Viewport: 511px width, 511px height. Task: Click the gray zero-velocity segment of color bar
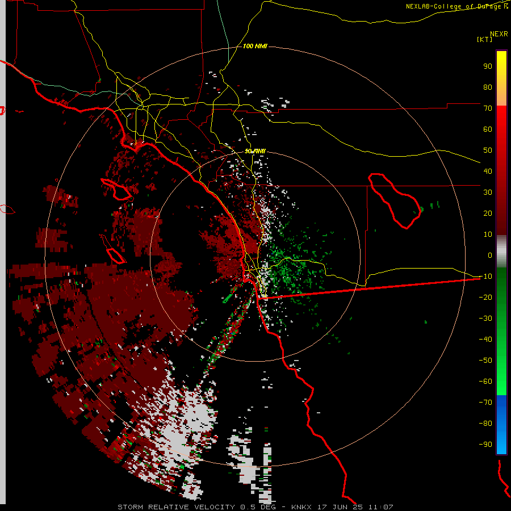click(x=501, y=252)
